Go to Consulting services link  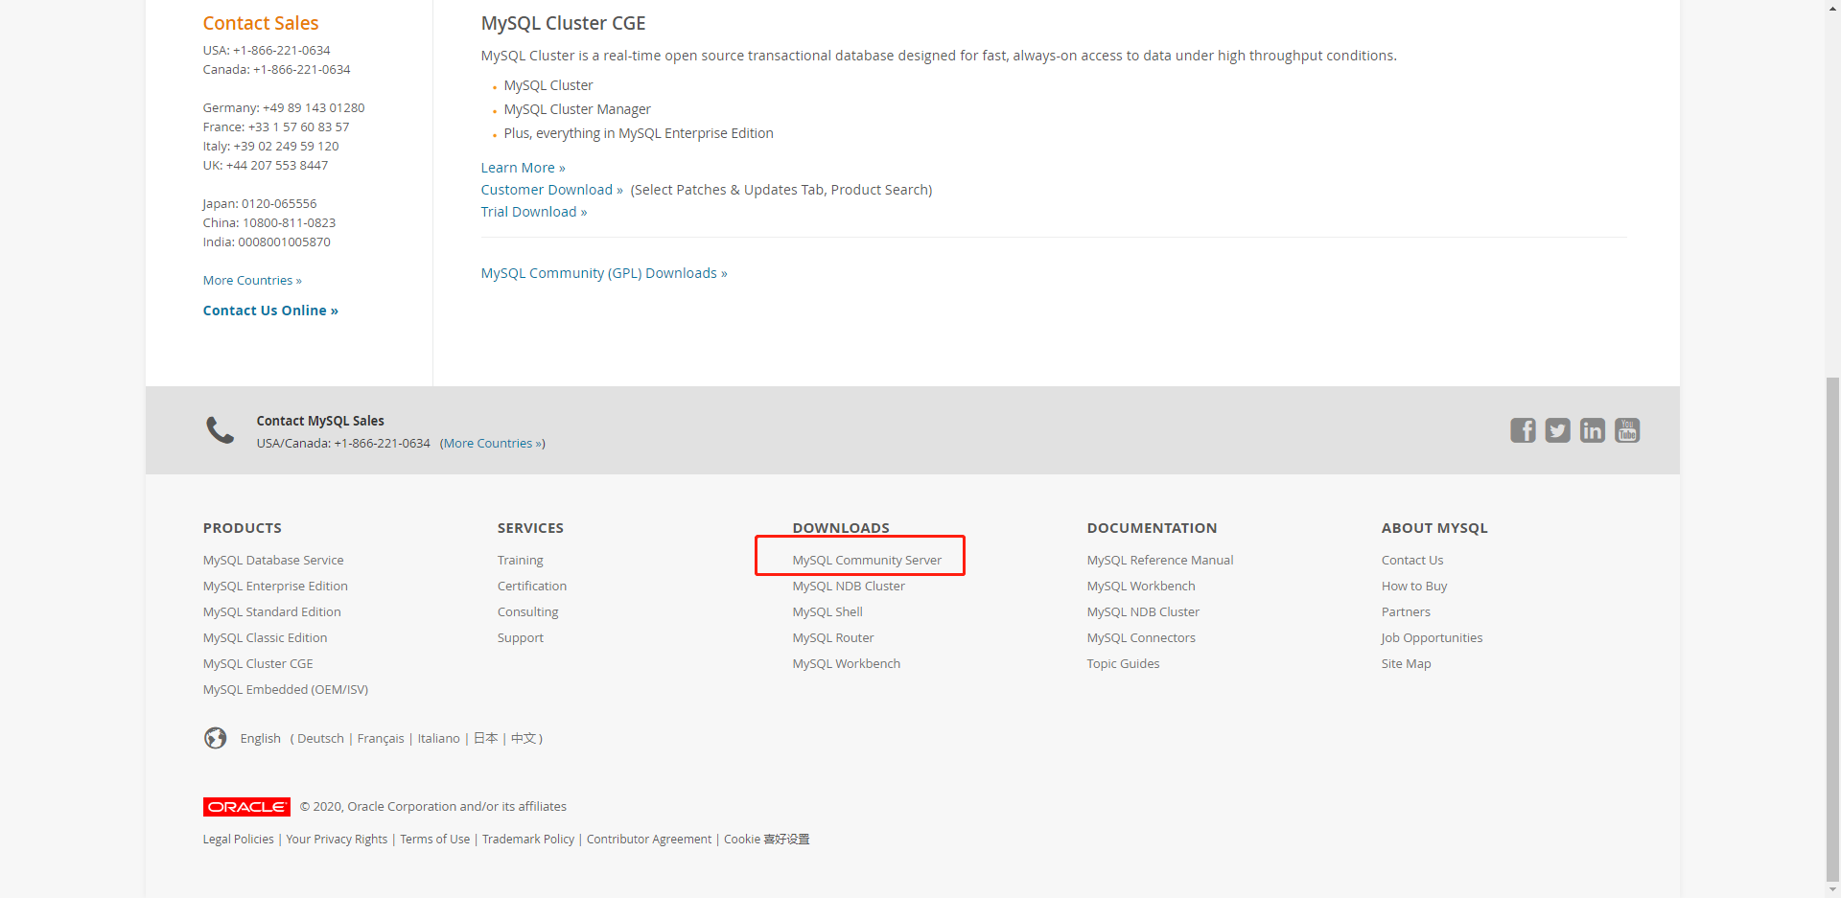528,612
